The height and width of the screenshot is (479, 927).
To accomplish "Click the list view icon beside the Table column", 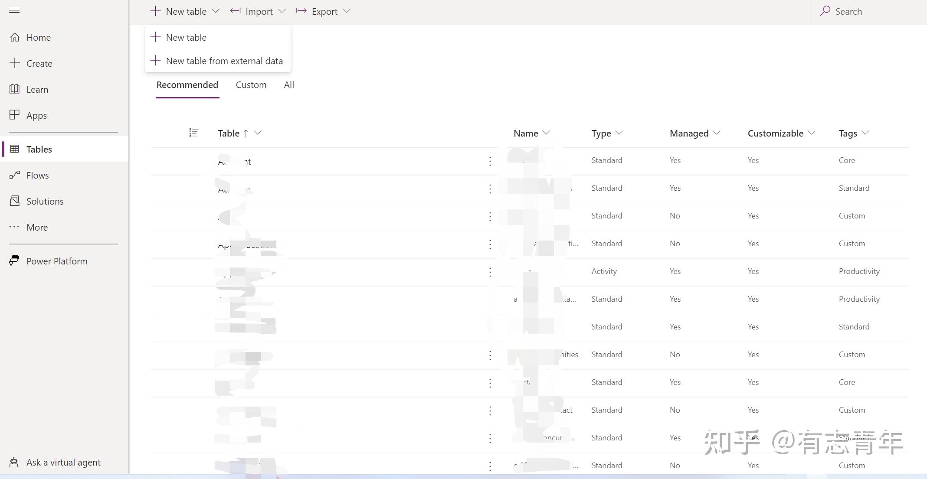I will point(193,133).
